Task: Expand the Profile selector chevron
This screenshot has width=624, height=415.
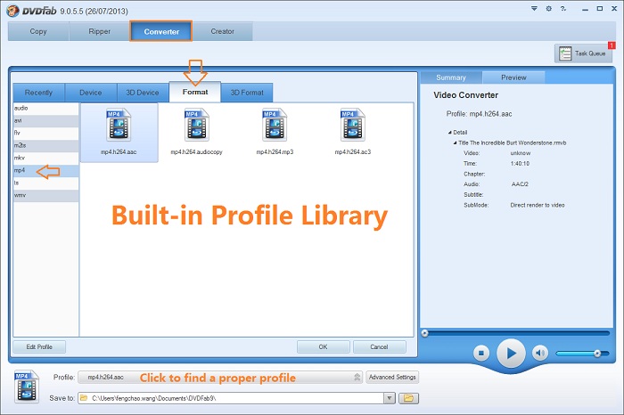Action: click(x=357, y=377)
